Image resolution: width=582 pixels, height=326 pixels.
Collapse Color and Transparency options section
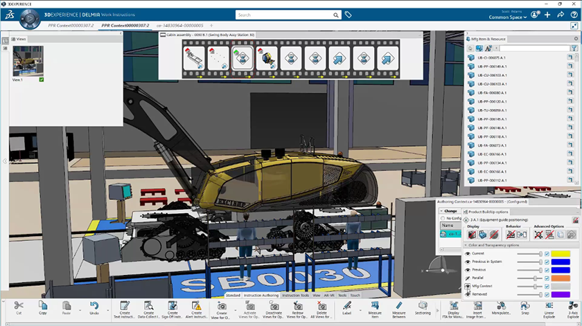click(x=466, y=245)
